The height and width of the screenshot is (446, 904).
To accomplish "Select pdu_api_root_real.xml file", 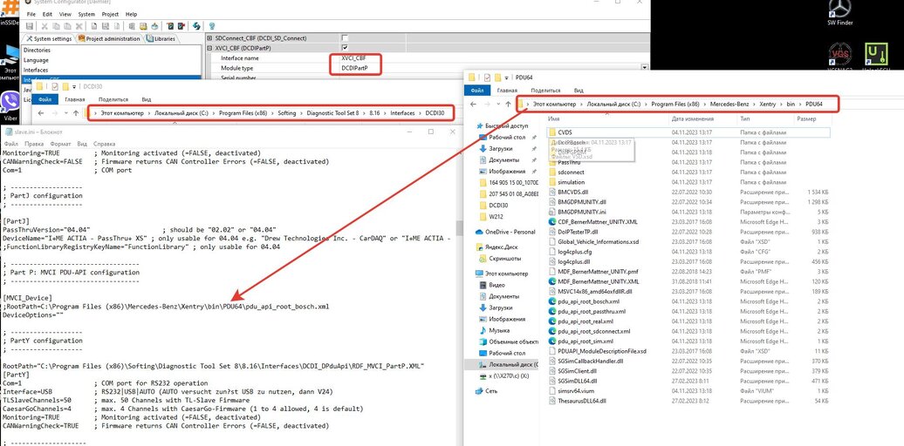I will pyautogui.click(x=586, y=321).
